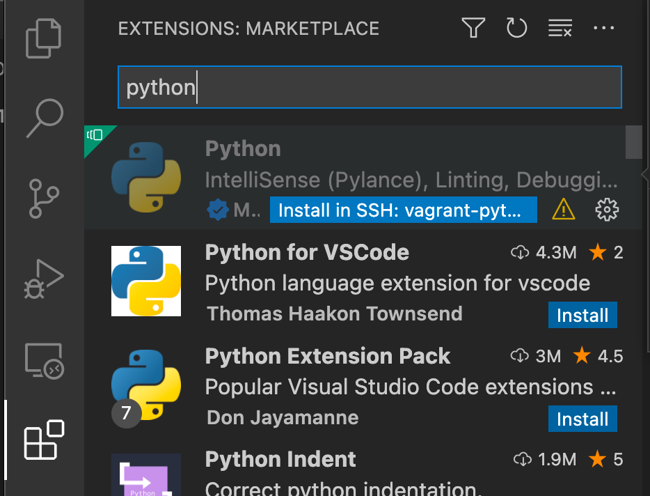Screen dimensions: 650x496
Task: Click the extensions list scrollbar thumb
Action: 633,142
